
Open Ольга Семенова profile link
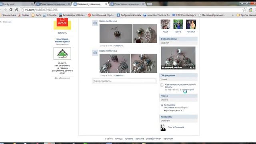click(176, 127)
